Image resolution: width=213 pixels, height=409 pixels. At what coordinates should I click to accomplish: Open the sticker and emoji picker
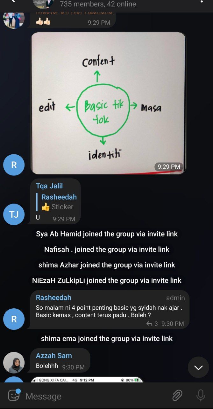(14, 396)
